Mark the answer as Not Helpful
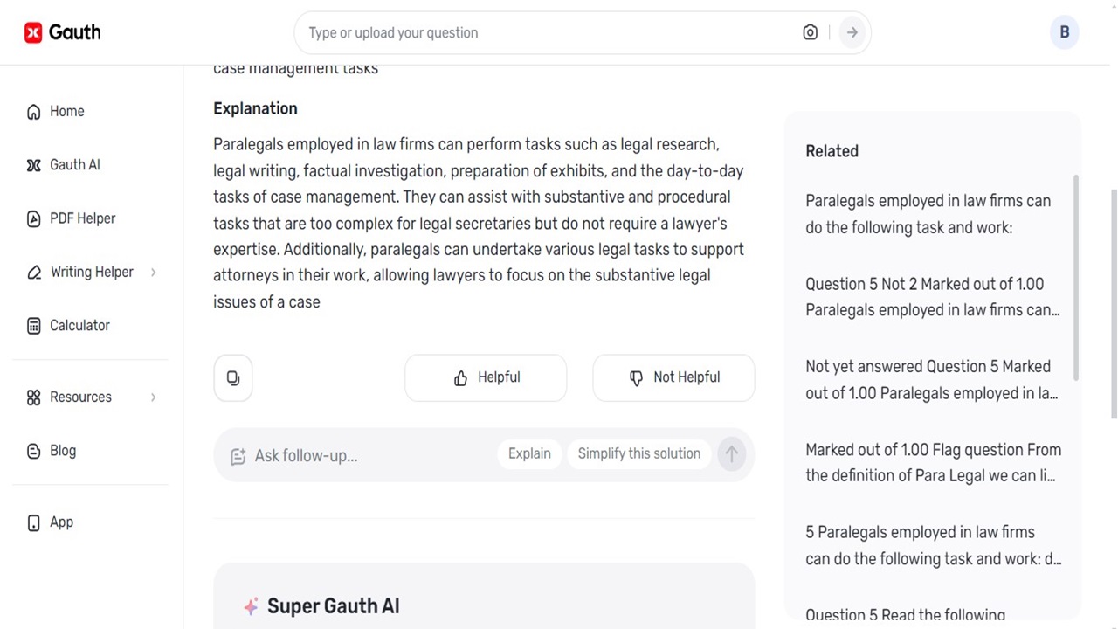This screenshot has height=629, width=1118. pyautogui.click(x=673, y=377)
